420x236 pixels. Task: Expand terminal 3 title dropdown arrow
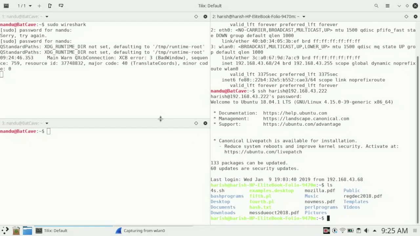point(47,123)
